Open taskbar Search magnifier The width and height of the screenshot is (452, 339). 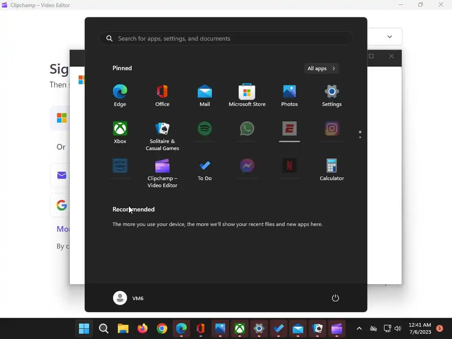tap(103, 328)
